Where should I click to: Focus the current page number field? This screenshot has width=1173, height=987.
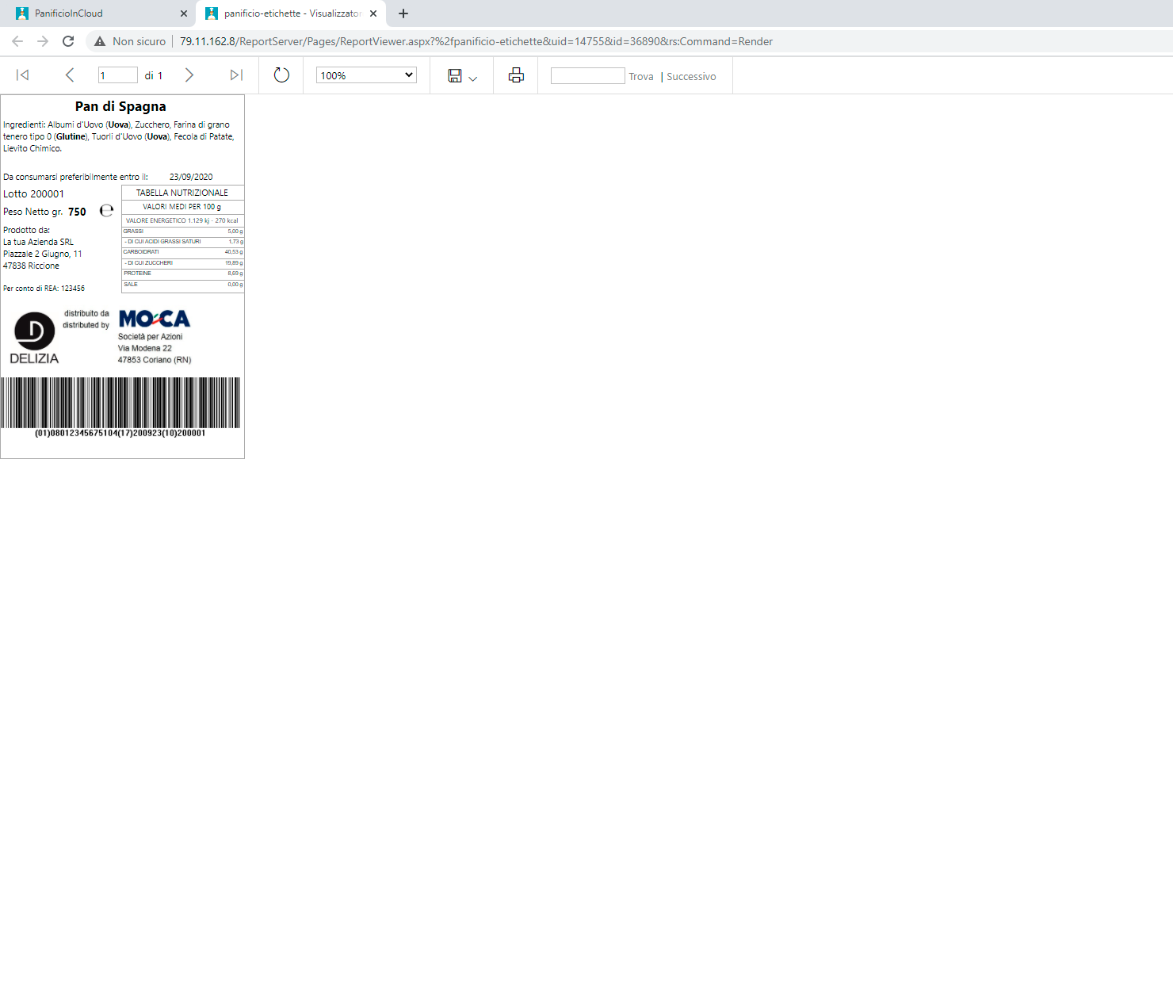pos(117,75)
